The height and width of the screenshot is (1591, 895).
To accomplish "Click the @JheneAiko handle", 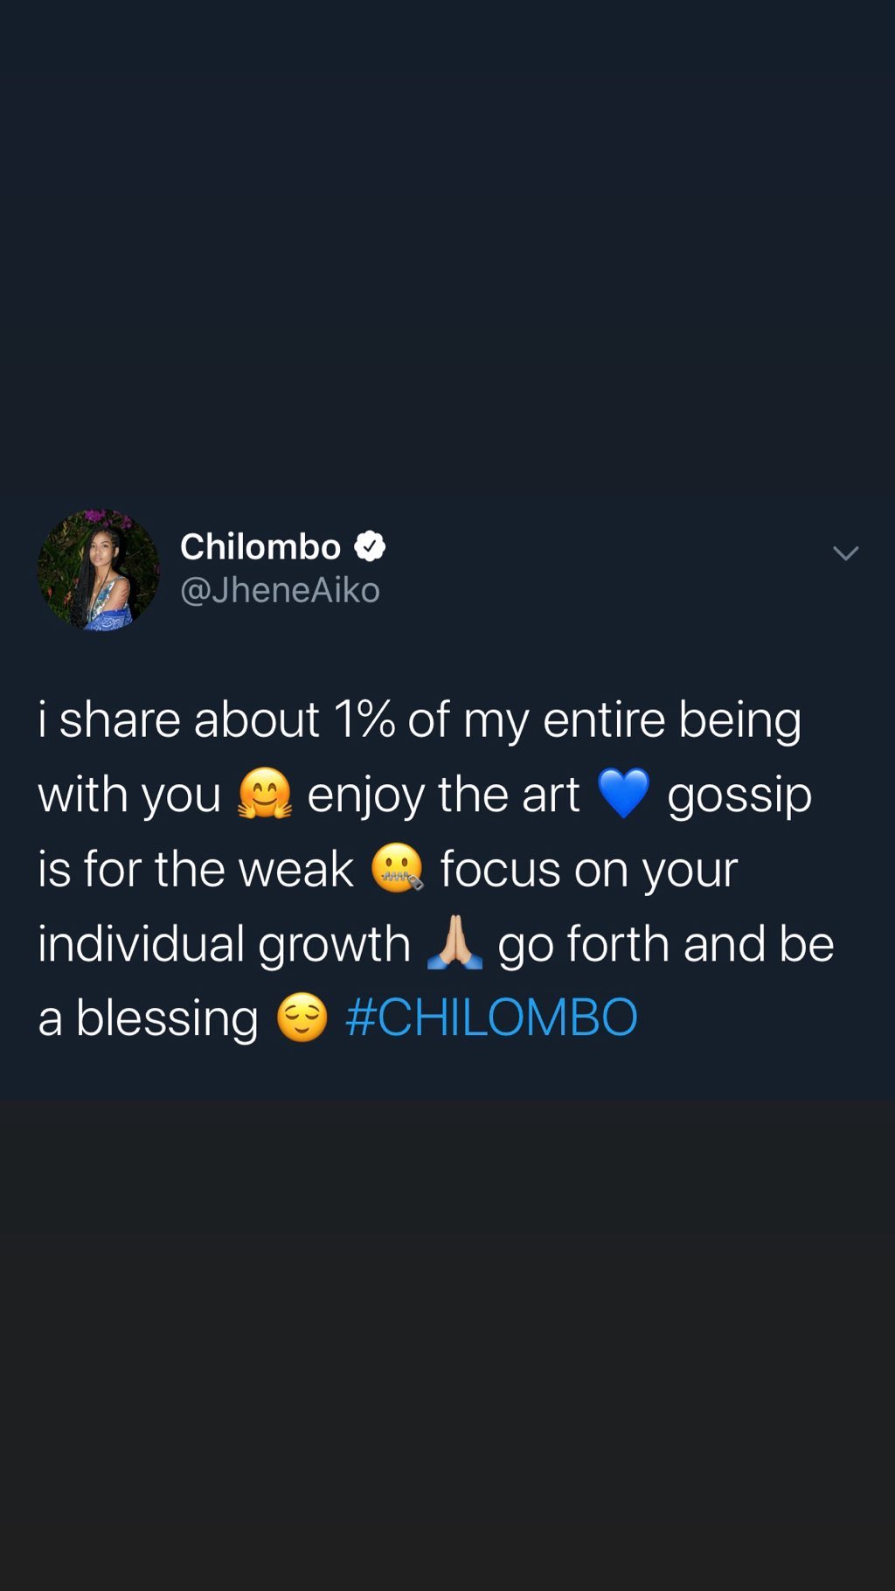I will click(x=280, y=590).
